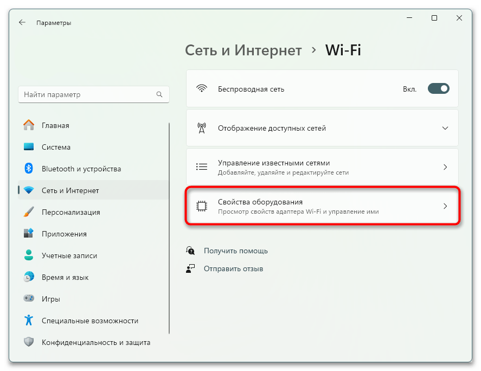Click the Время и язык globe clock icon

tap(29, 277)
